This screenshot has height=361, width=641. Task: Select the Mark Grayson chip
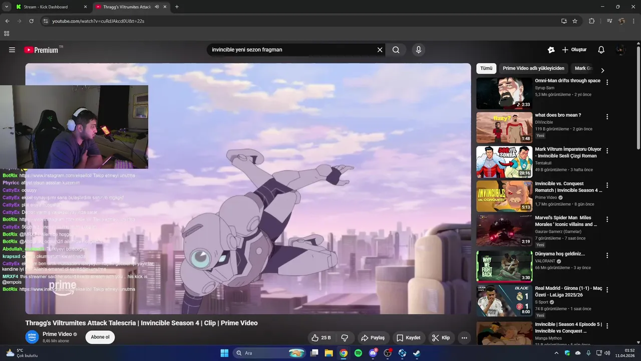click(583, 68)
